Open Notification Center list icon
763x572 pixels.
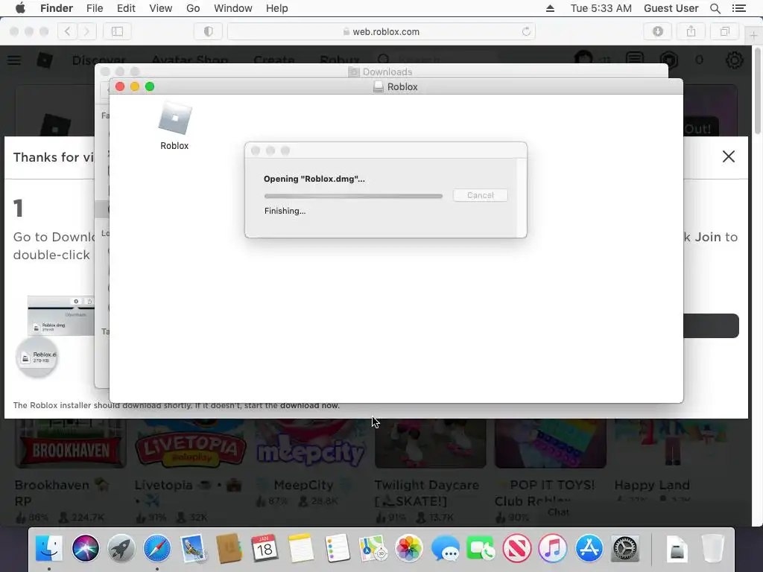pyautogui.click(x=739, y=8)
